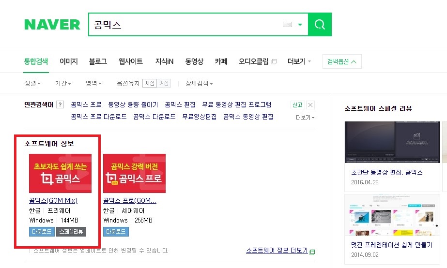This screenshot has height=268, width=447.
Task: Click 다운로드 button for 곰믹스 144MB
Action: tap(42, 232)
